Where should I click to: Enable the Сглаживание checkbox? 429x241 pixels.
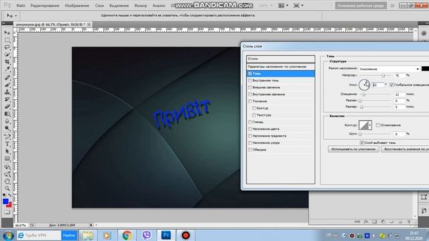tap(378, 125)
